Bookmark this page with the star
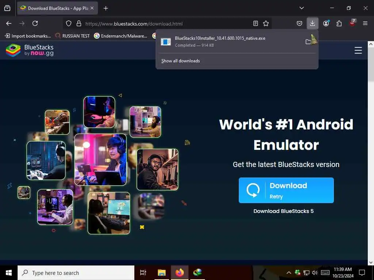 click(x=266, y=23)
